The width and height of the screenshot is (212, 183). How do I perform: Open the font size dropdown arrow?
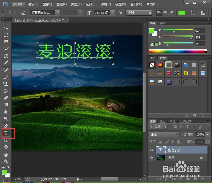pyautogui.click(x=112, y=13)
